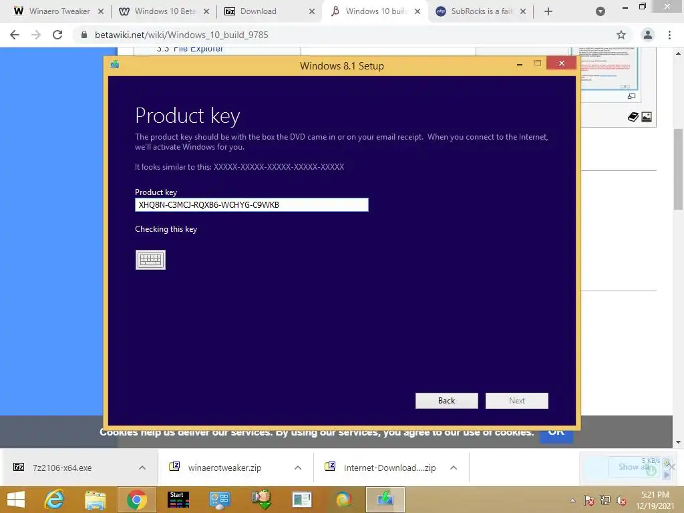Click the Next button in Setup

[x=517, y=401]
